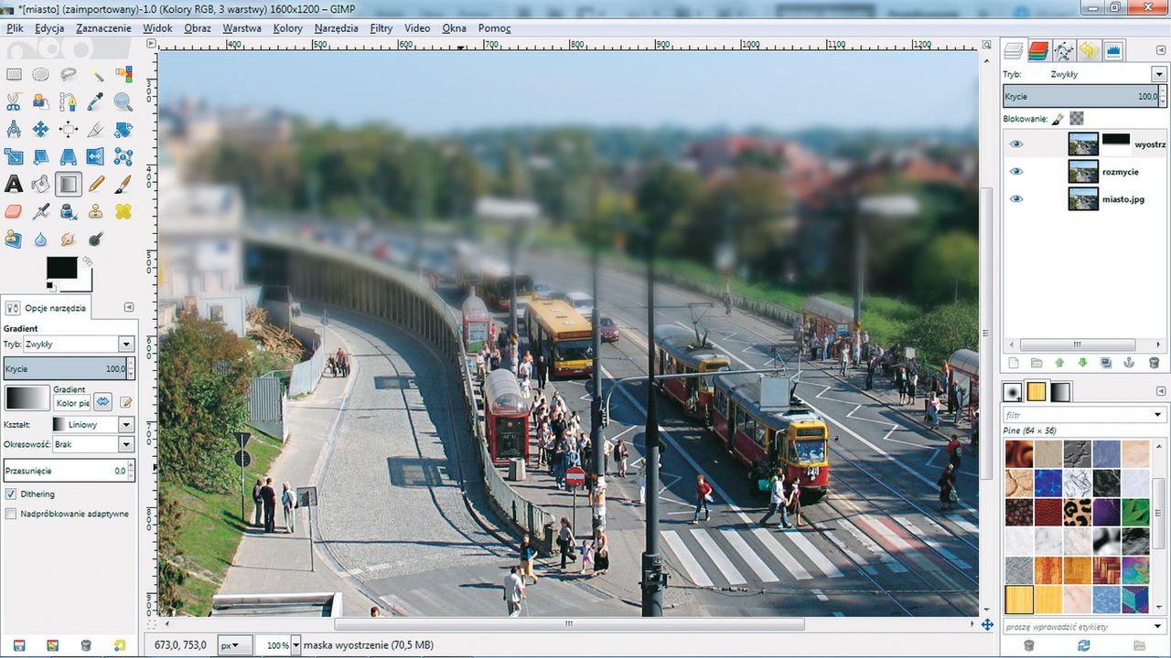
Task: Select the Bucket Fill tool
Action: click(x=41, y=185)
